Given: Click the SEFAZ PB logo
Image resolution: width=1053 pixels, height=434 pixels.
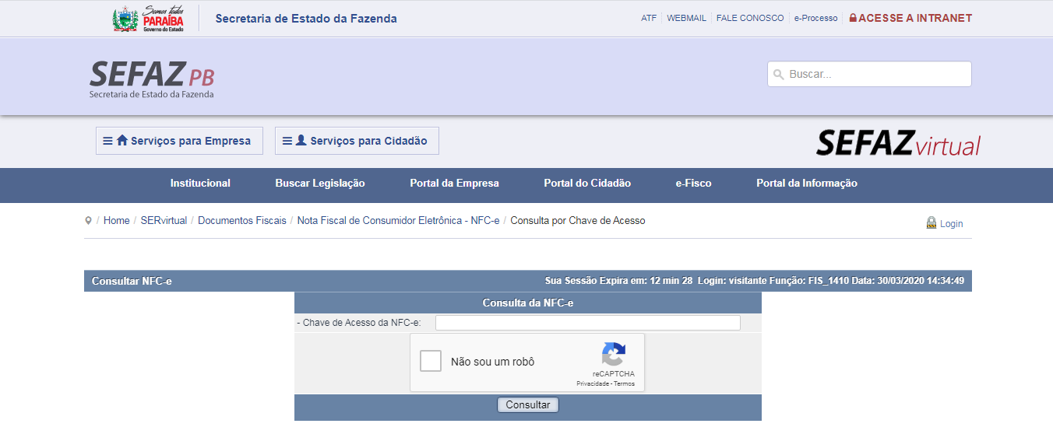Looking at the screenshot, I should click(x=152, y=79).
